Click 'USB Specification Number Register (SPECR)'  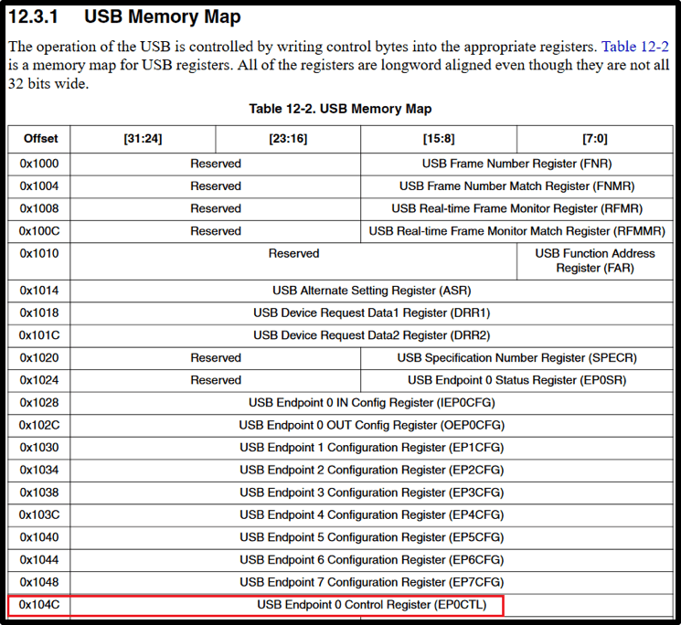tap(516, 358)
